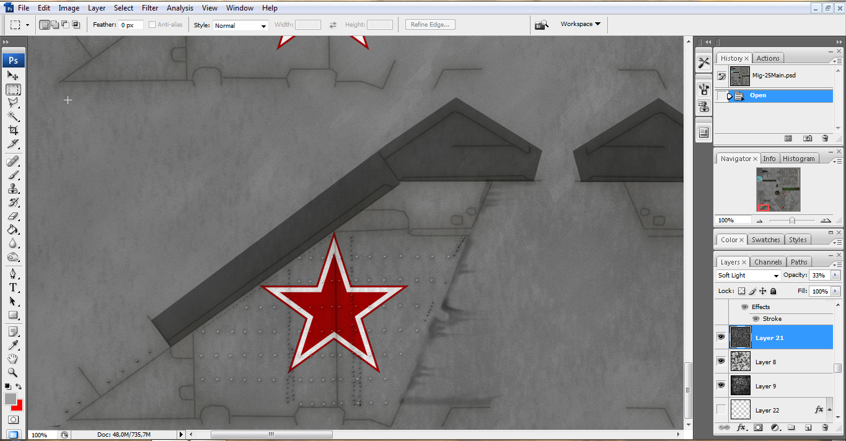This screenshot has height=441, width=846.
Task: Select the Notes tool
Action: point(13,331)
